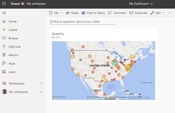This screenshot has height=113, width=175.
Task: Open the My Dashboard dropdown chevron
Action: (151, 4)
